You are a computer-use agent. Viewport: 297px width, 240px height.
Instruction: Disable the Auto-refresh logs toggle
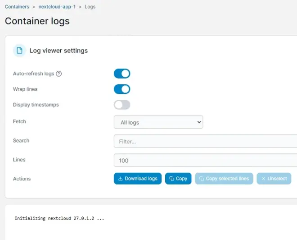[122, 74]
